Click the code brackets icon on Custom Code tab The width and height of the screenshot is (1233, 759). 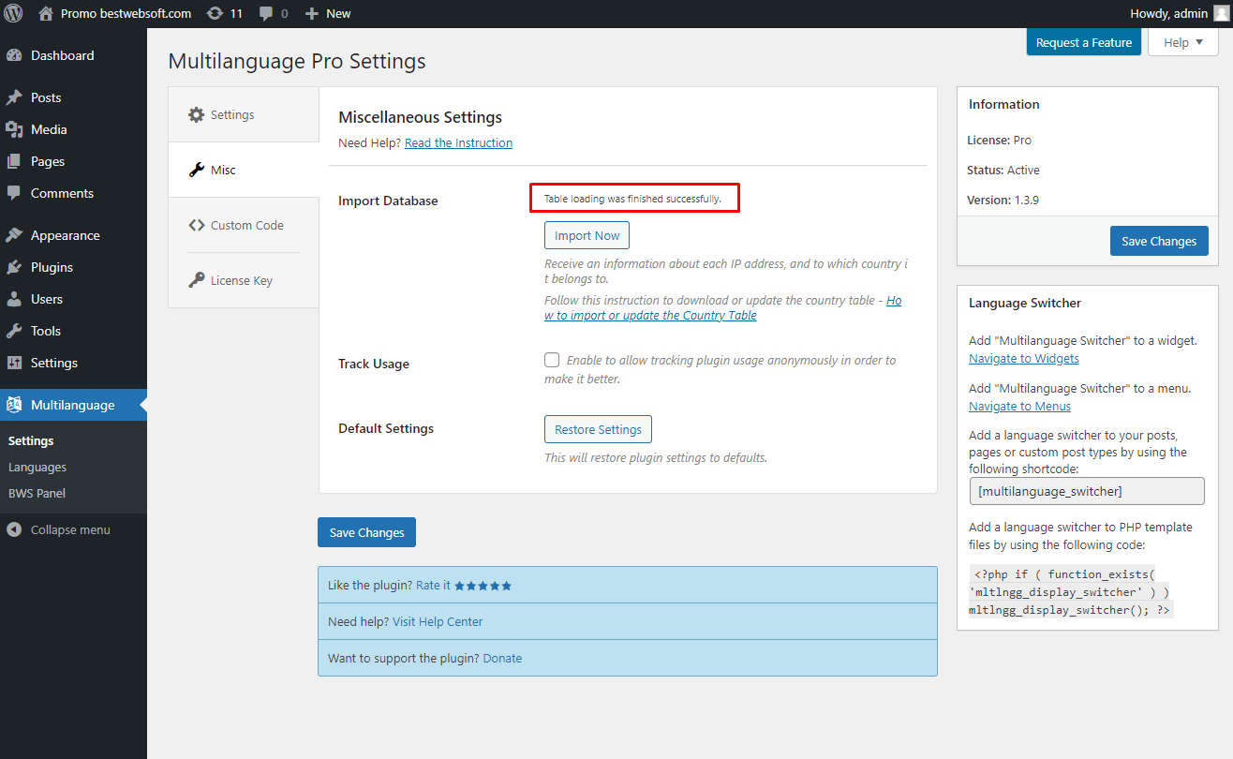click(x=196, y=225)
